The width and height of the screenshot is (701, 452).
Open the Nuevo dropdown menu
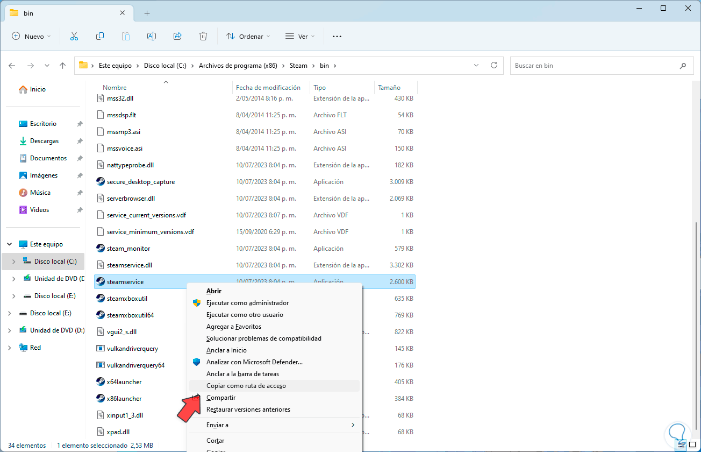(x=31, y=37)
